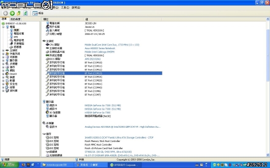Open the nVIDIA GeForce Go 7300 3D accelerator link
The image size is (270, 168).
coord(97,113)
